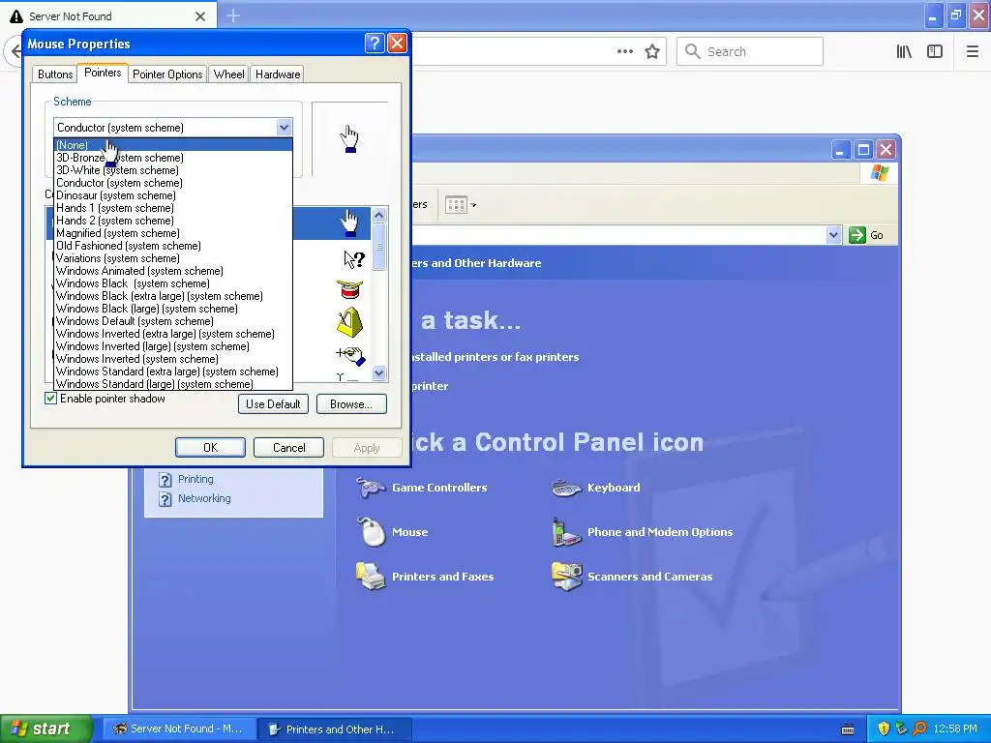Viewport: 991px width, 743px height.
Task: Open Game Controllers icon in Control Panel
Action: click(422, 488)
